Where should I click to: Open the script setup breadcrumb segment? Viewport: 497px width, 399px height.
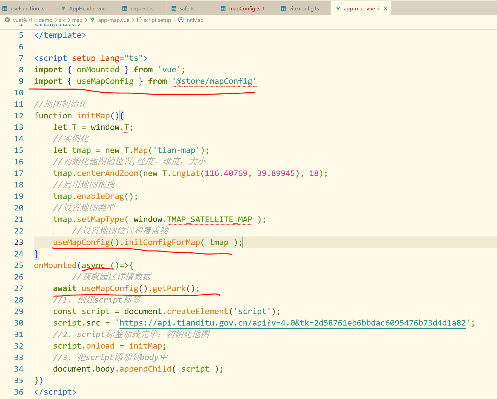click(x=157, y=20)
